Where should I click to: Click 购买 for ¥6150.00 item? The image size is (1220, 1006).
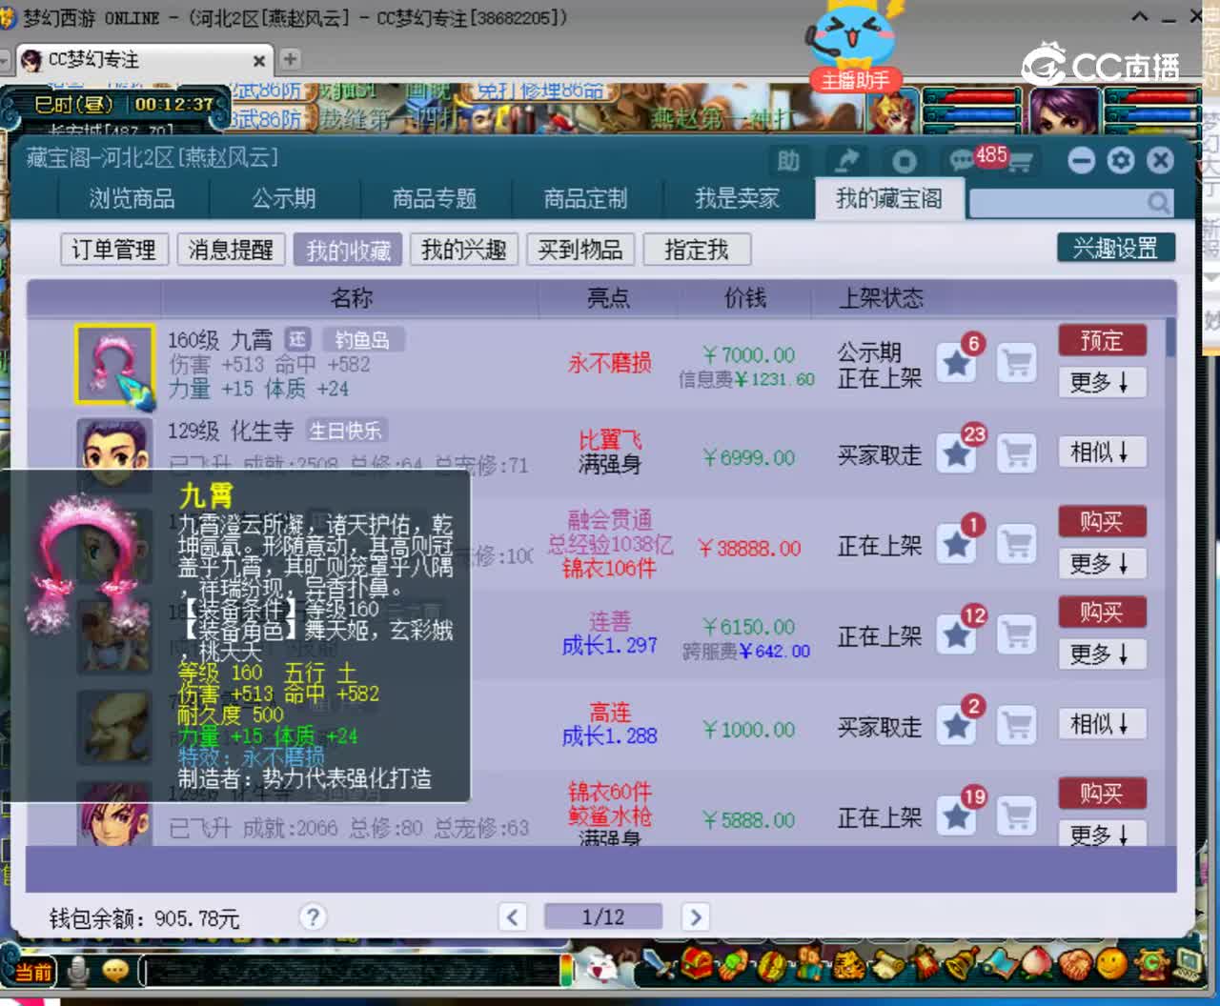pos(1102,613)
